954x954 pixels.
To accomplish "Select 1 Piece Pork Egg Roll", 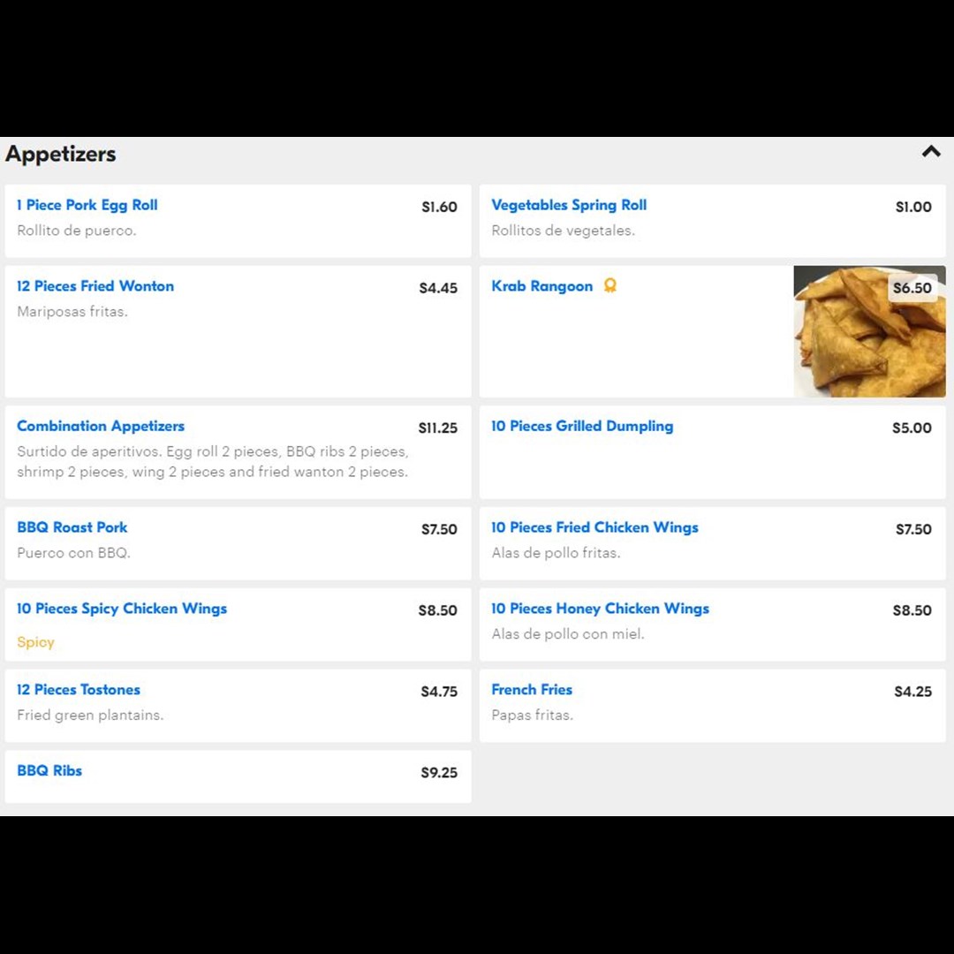I will (x=238, y=221).
